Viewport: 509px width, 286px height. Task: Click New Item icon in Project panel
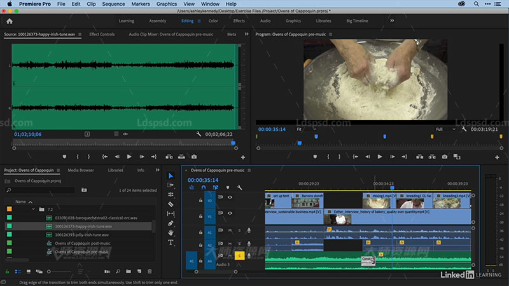(139, 271)
